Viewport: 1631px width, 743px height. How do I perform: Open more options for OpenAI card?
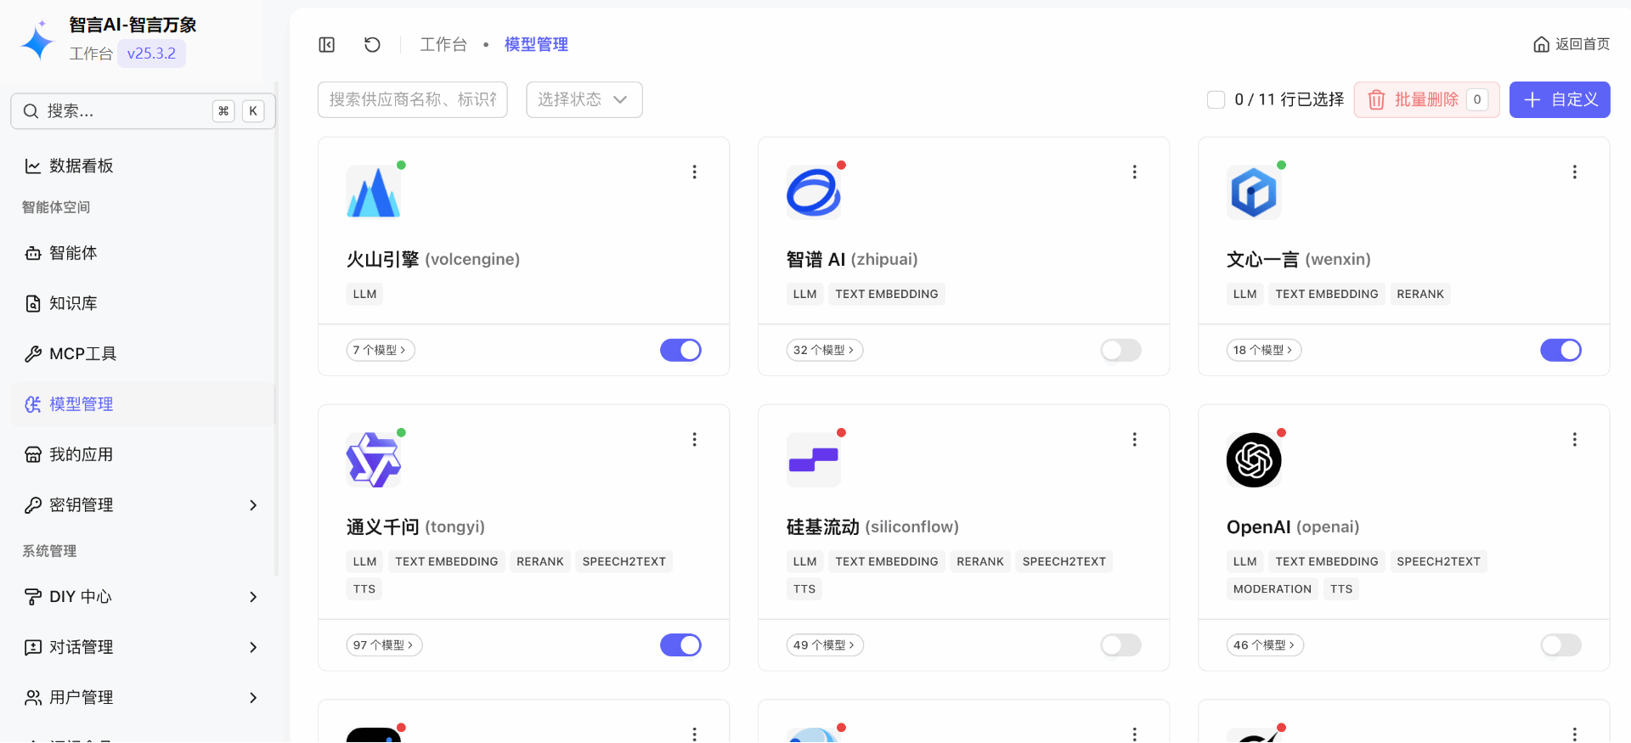(x=1575, y=439)
